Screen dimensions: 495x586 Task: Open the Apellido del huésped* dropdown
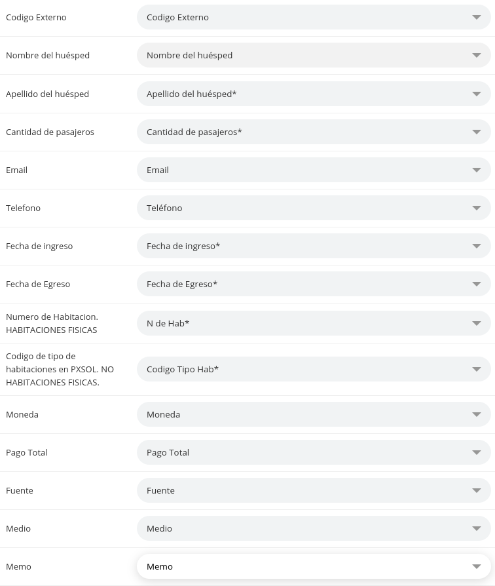tap(313, 94)
